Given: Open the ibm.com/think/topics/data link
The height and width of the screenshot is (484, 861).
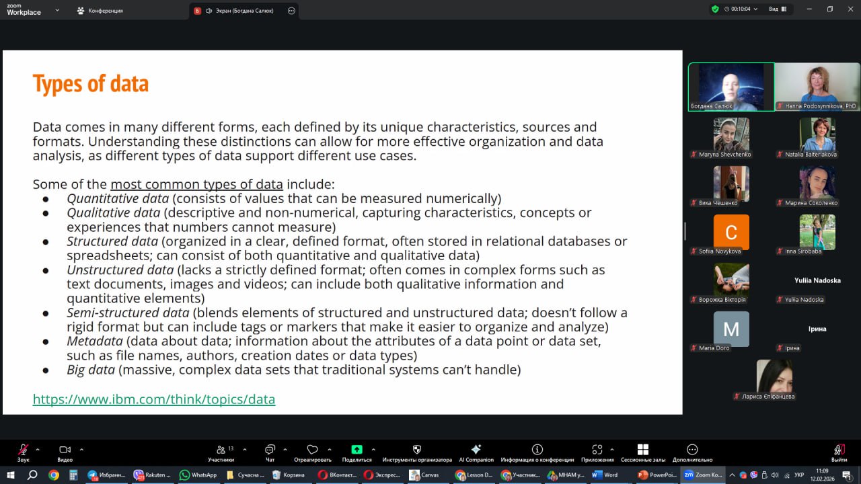Looking at the screenshot, I should pos(154,399).
